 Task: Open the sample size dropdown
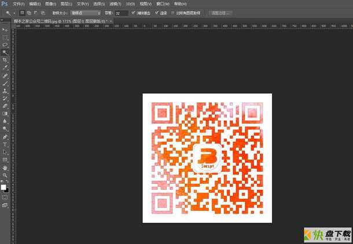coord(86,13)
